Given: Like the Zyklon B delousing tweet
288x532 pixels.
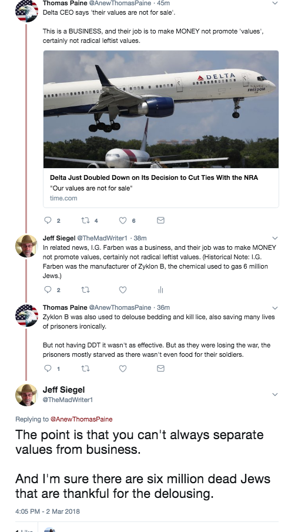Looking at the screenshot, I should (123, 369).
